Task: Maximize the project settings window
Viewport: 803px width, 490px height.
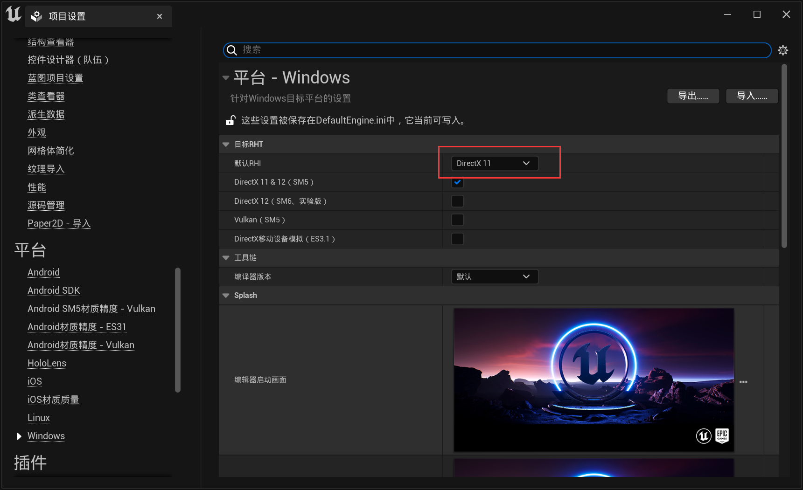Action: [x=757, y=14]
